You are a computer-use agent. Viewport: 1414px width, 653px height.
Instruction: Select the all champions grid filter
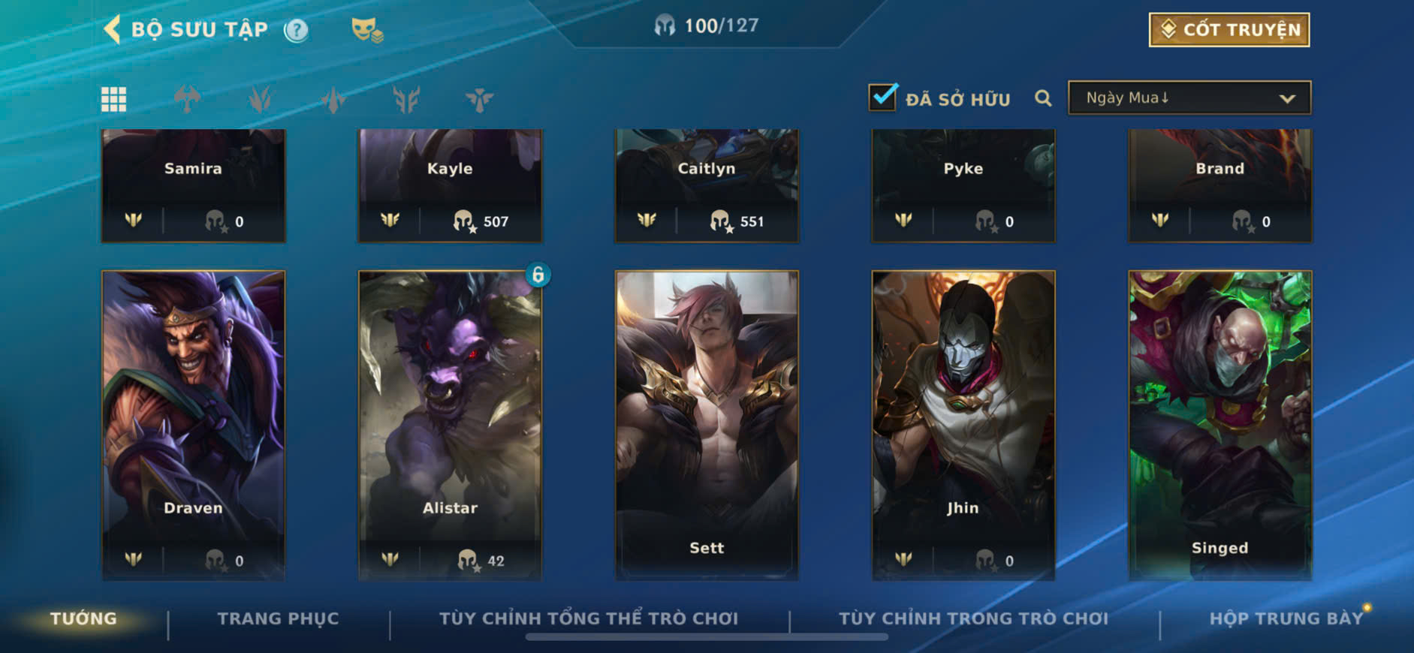pyautogui.click(x=114, y=99)
